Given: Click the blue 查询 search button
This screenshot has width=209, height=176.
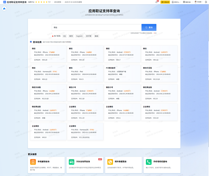Looking at the screenshot, I should tap(149, 27).
